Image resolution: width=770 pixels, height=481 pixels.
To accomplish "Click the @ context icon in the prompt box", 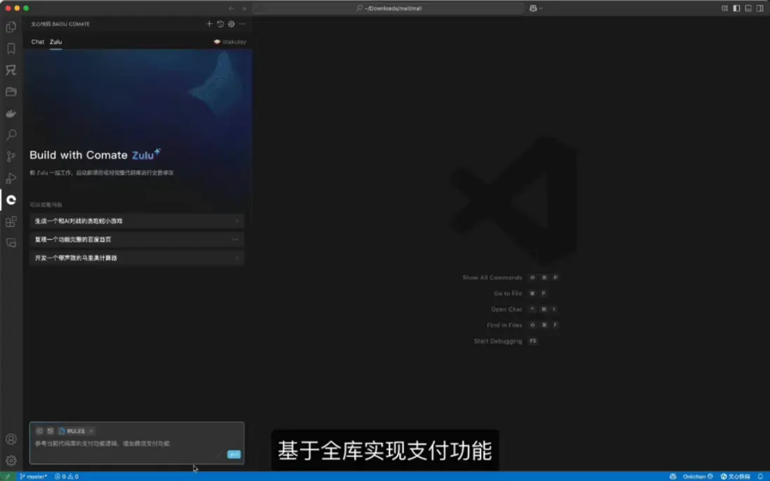I will point(39,431).
